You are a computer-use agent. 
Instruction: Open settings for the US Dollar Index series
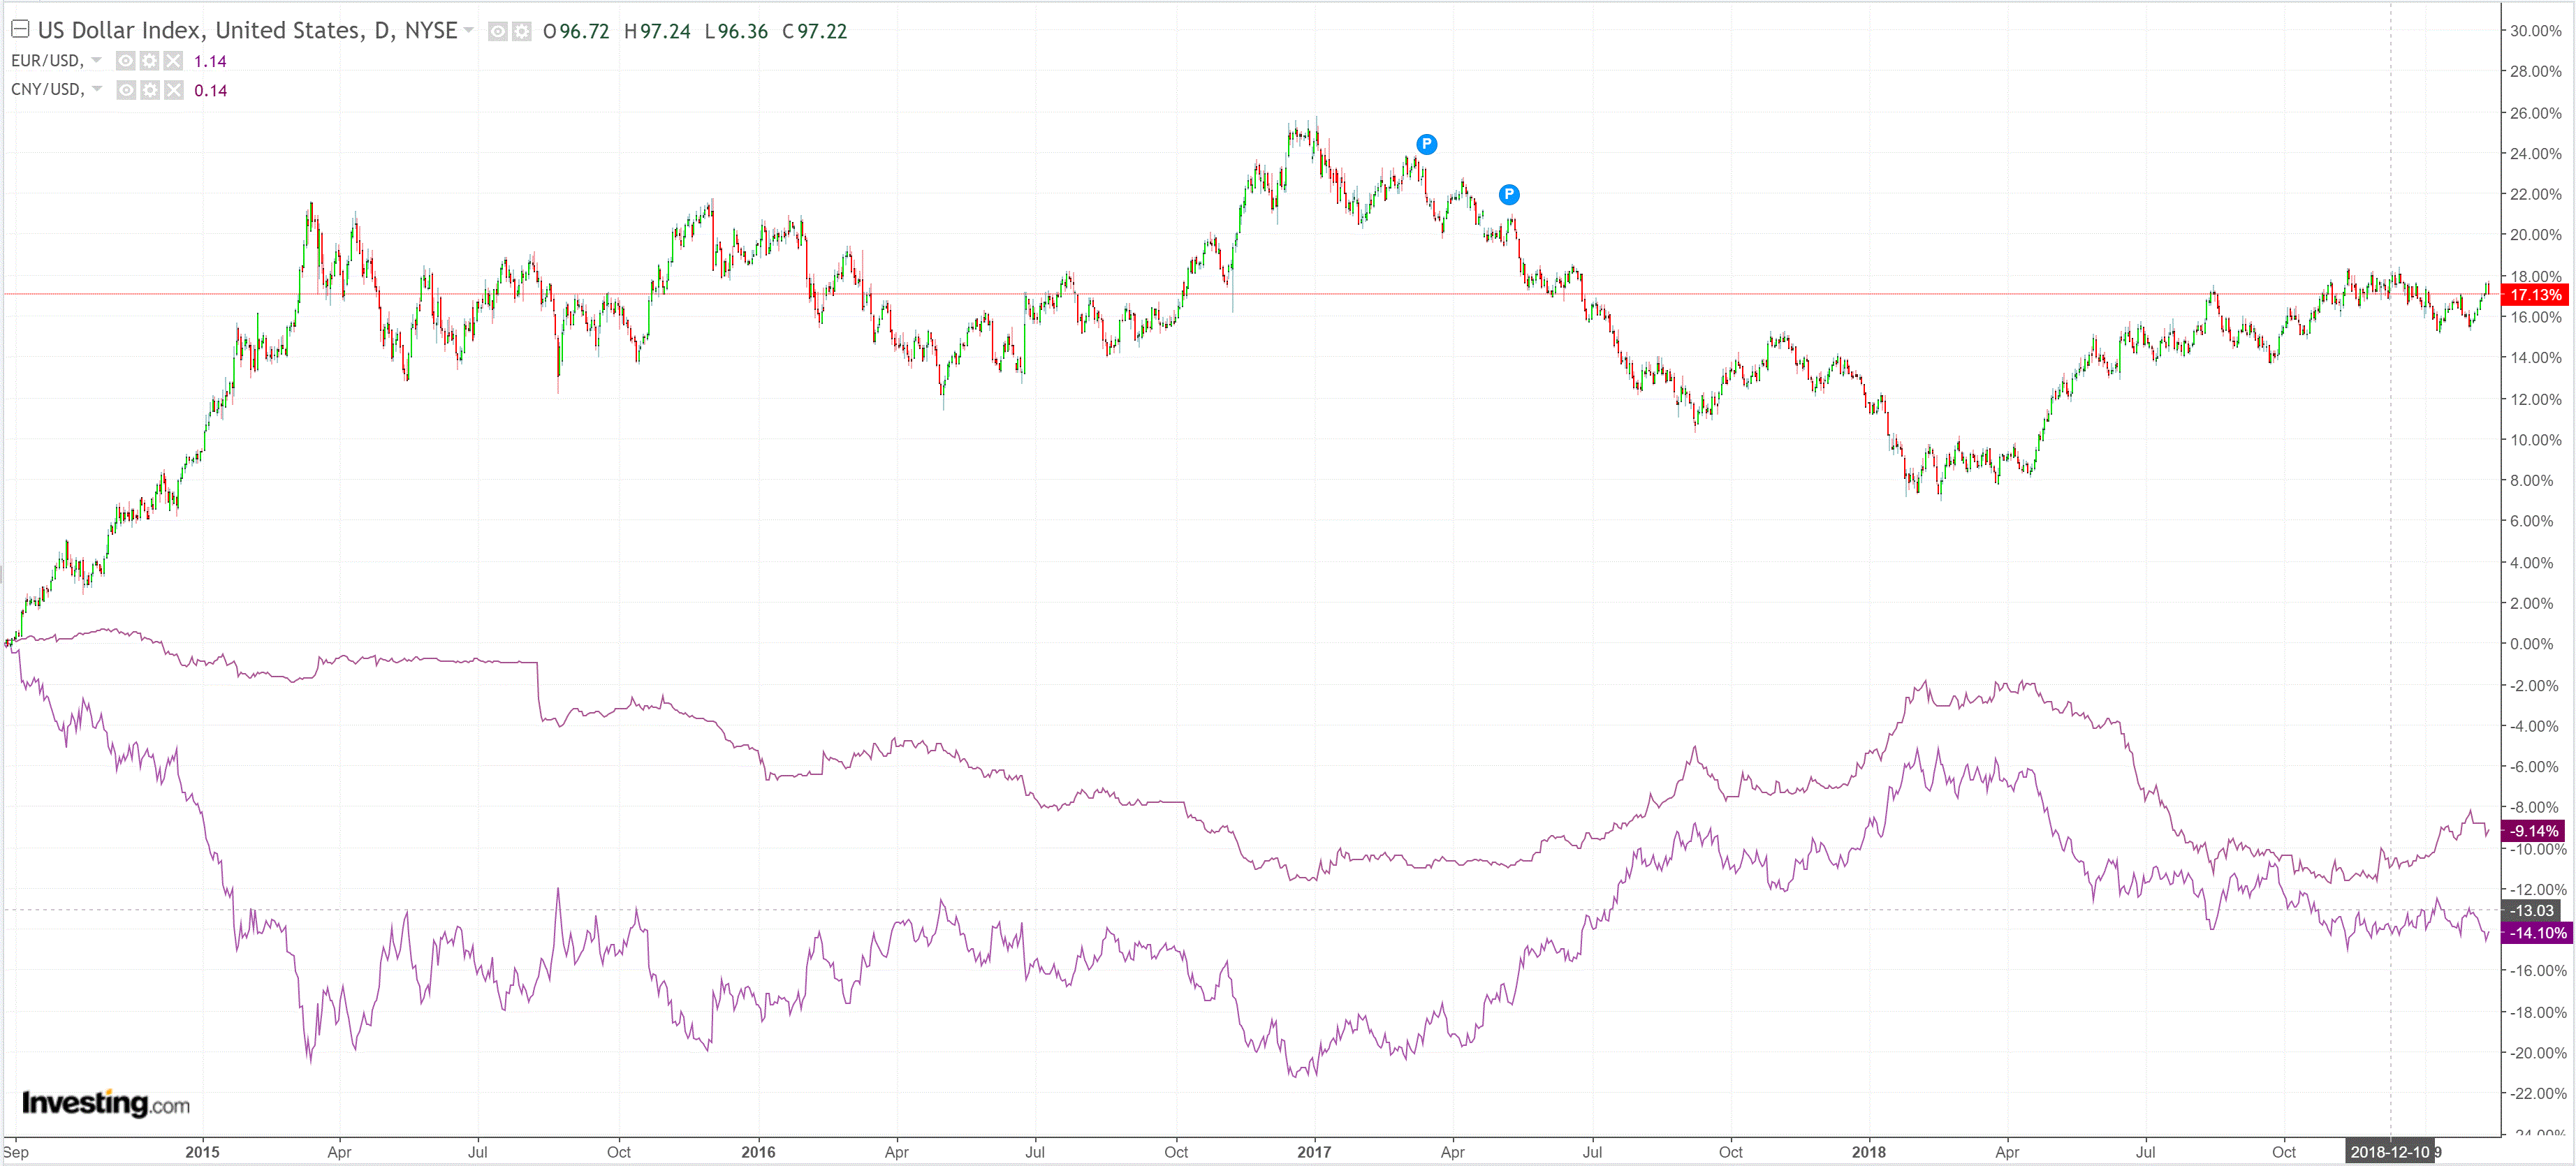[x=522, y=32]
